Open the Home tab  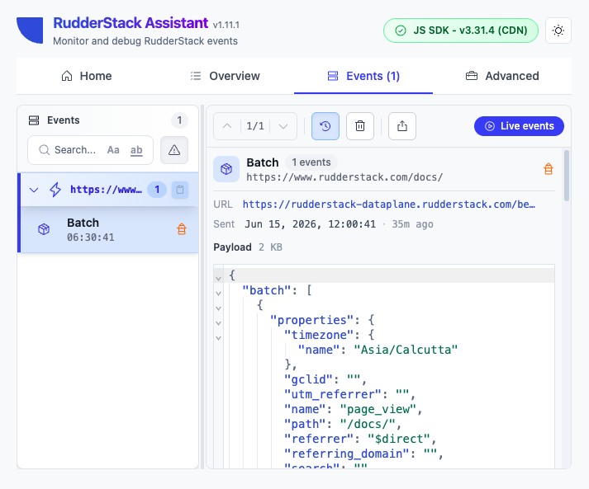(x=87, y=76)
